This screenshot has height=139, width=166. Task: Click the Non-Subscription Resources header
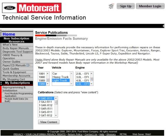(17, 40)
